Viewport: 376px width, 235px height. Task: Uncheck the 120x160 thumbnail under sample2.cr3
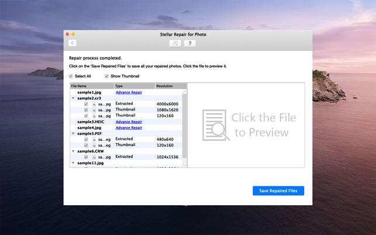[86, 116]
